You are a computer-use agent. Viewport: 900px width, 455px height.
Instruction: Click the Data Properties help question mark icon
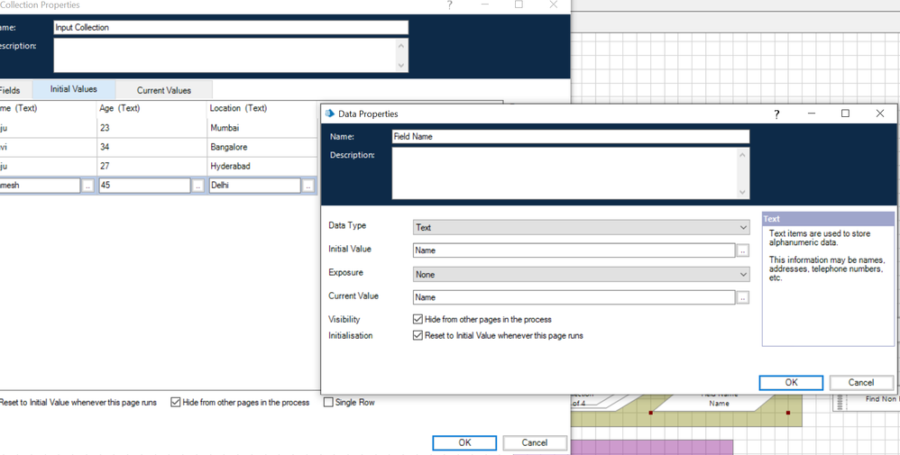[x=776, y=114]
